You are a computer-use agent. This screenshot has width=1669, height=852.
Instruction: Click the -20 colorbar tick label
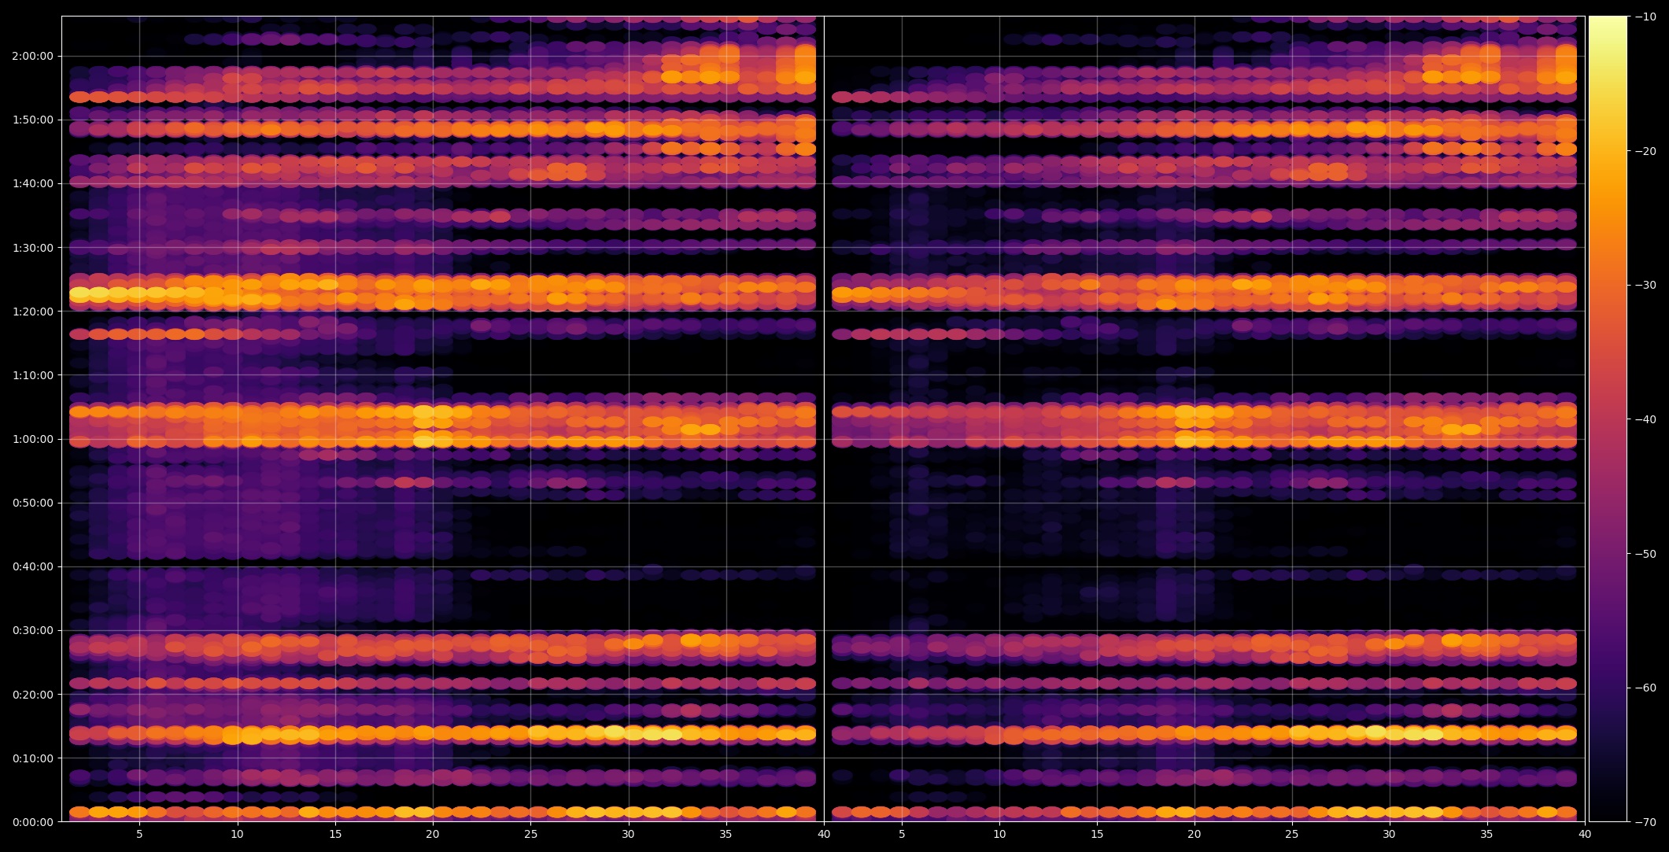[x=1645, y=151]
